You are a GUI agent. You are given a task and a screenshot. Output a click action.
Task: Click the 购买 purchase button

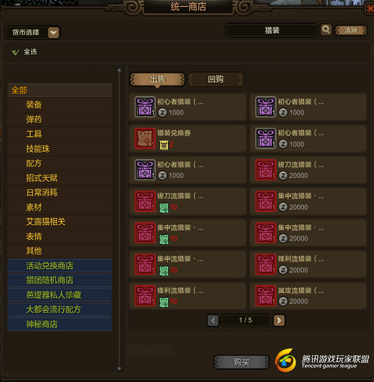tap(241, 362)
